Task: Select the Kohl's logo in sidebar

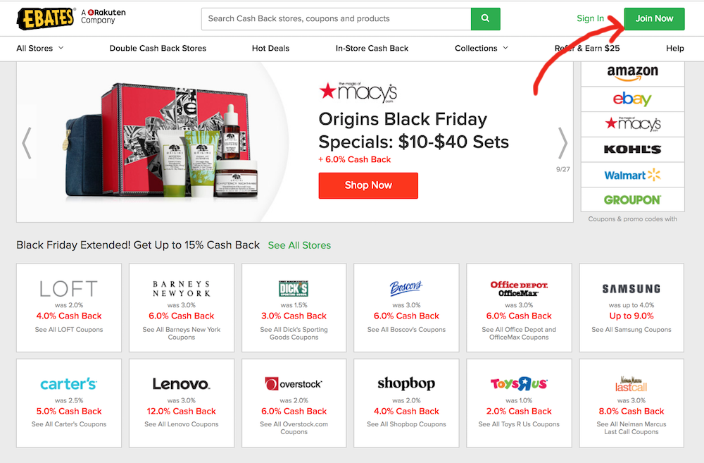Action: (633, 149)
